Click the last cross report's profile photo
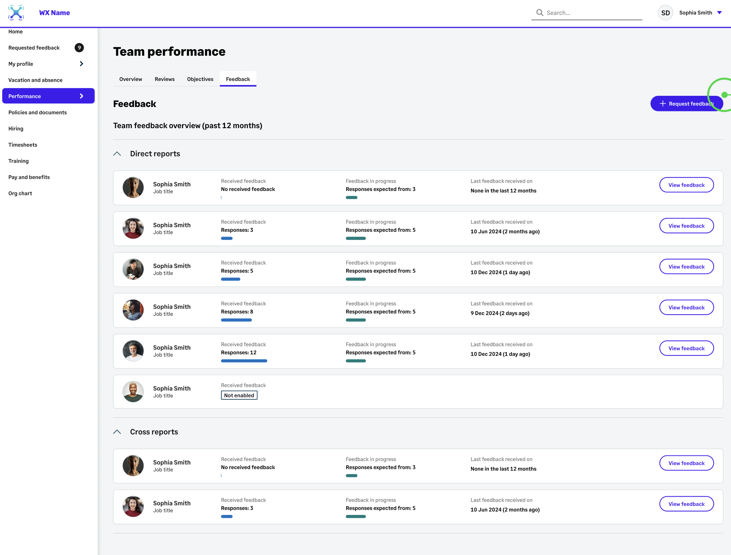 point(133,507)
